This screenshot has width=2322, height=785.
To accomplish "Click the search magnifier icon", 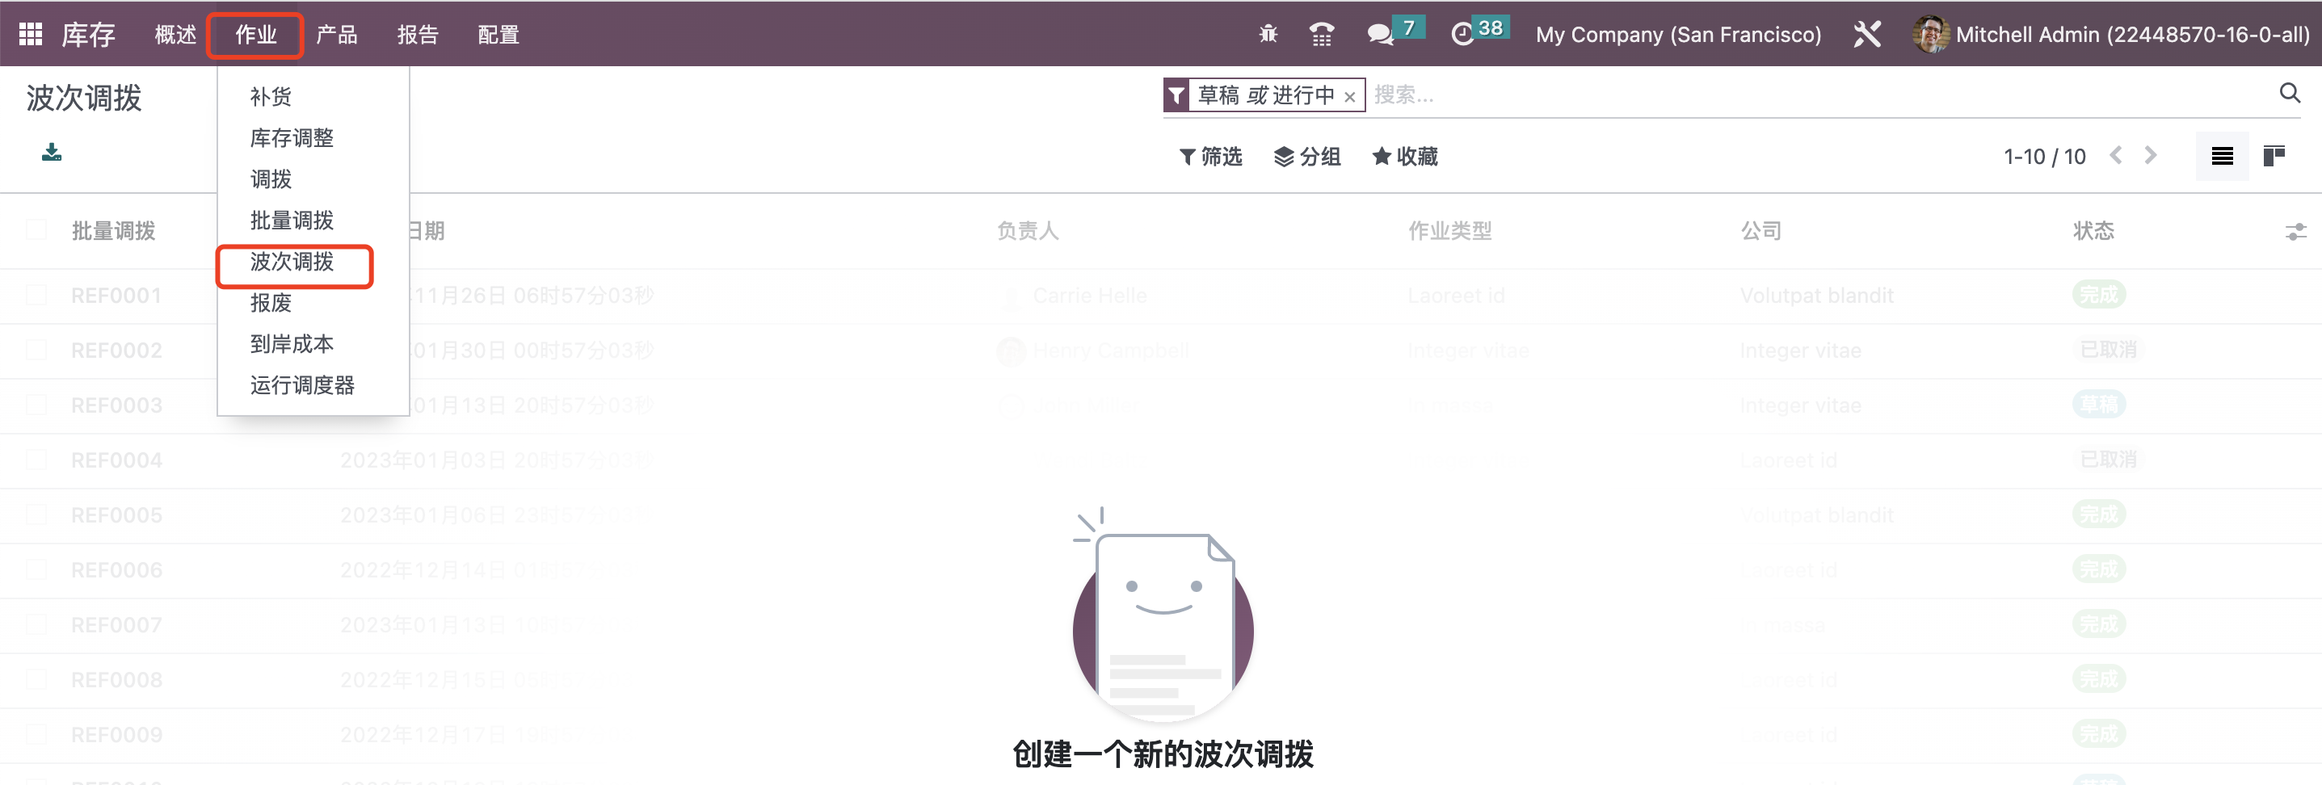I will coord(2290,93).
